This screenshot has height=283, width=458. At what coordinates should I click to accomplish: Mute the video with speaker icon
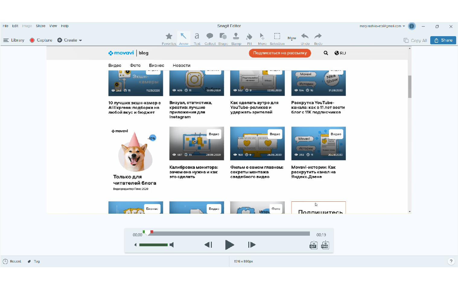pos(172,245)
